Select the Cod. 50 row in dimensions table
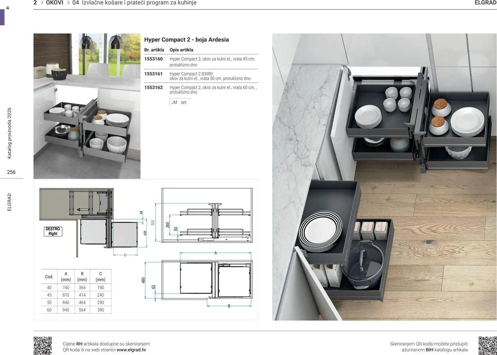This screenshot has height=355, width=497. (76, 302)
